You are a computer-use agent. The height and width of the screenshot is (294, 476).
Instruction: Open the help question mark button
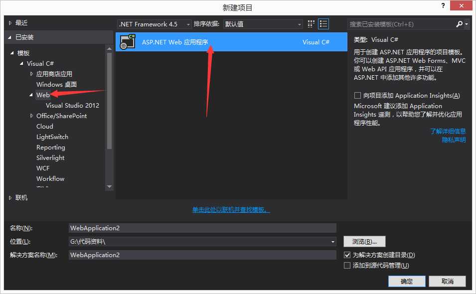click(x=443, y=5)
